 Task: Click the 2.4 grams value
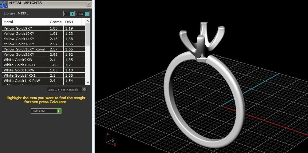point(52,81)
